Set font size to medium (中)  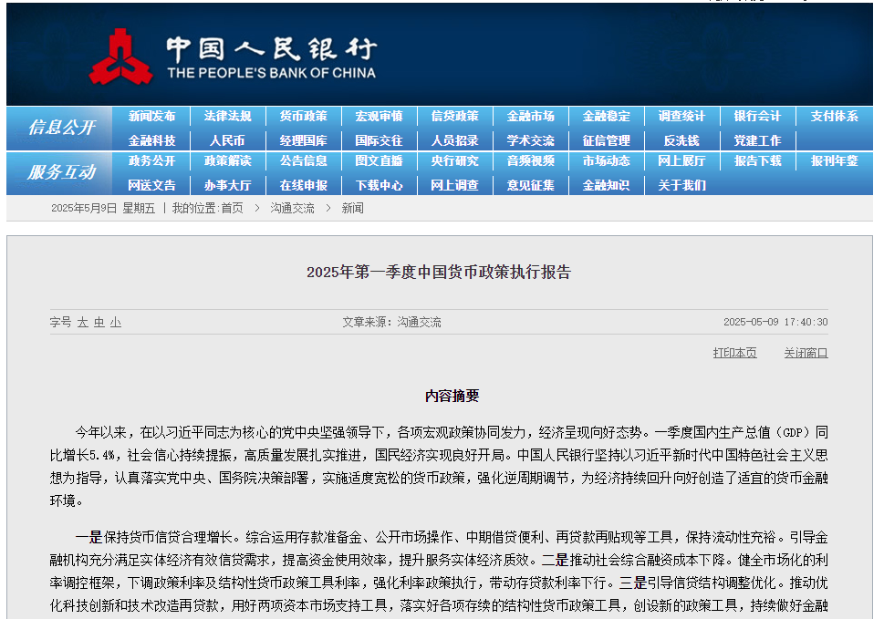point(99,323)
